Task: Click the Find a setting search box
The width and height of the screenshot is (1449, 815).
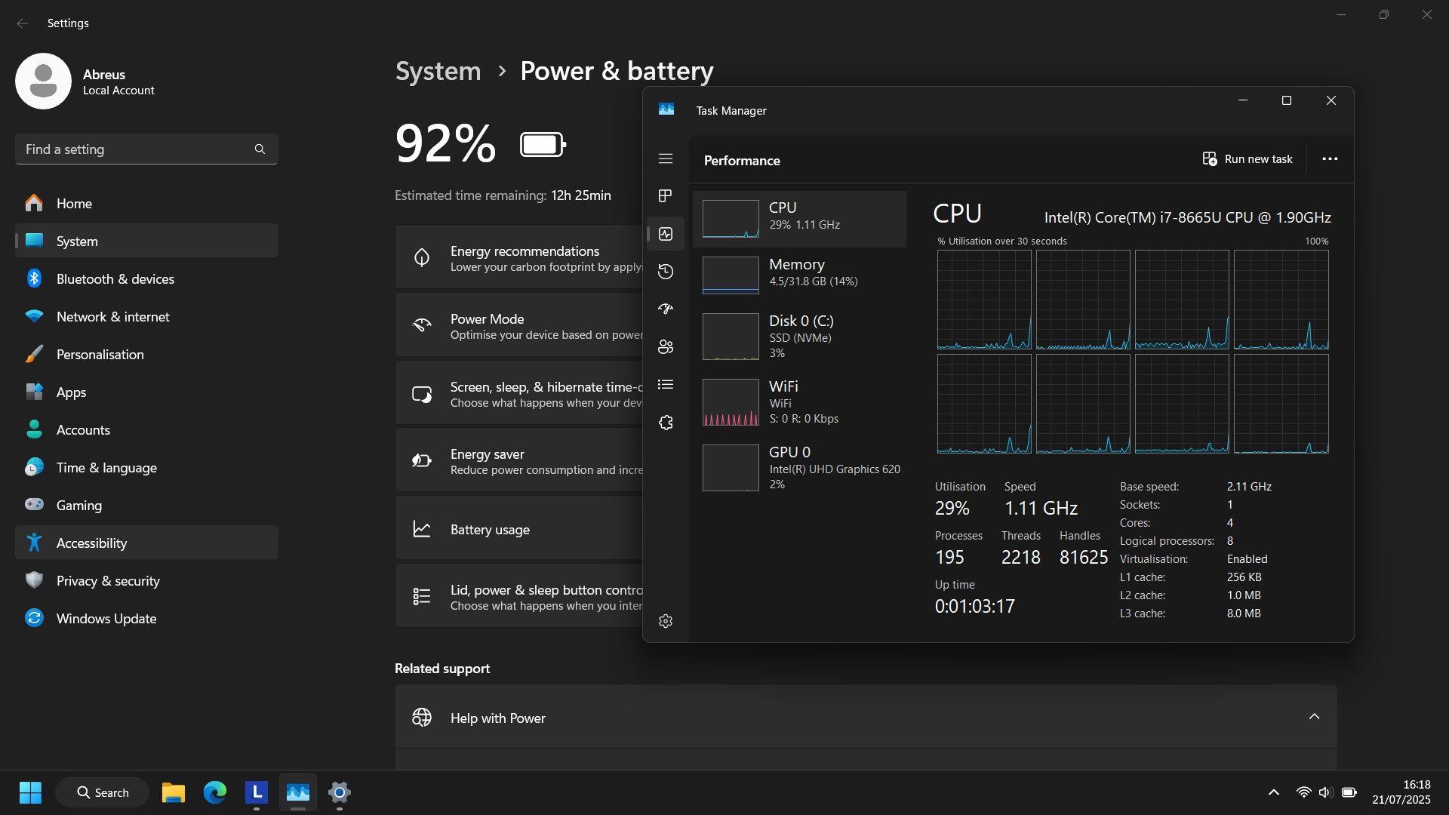Action: click(146, 149)
